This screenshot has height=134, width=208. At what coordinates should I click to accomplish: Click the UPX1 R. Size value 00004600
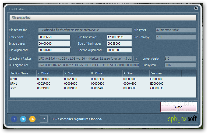tap(130, 84)
